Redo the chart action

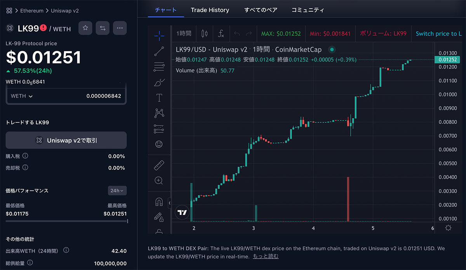[x=249, y=34]
